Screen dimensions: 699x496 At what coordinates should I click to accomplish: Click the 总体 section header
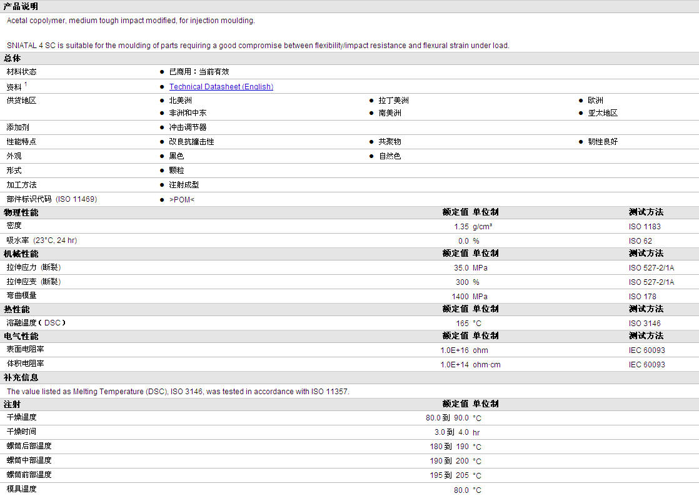[13, 58]
